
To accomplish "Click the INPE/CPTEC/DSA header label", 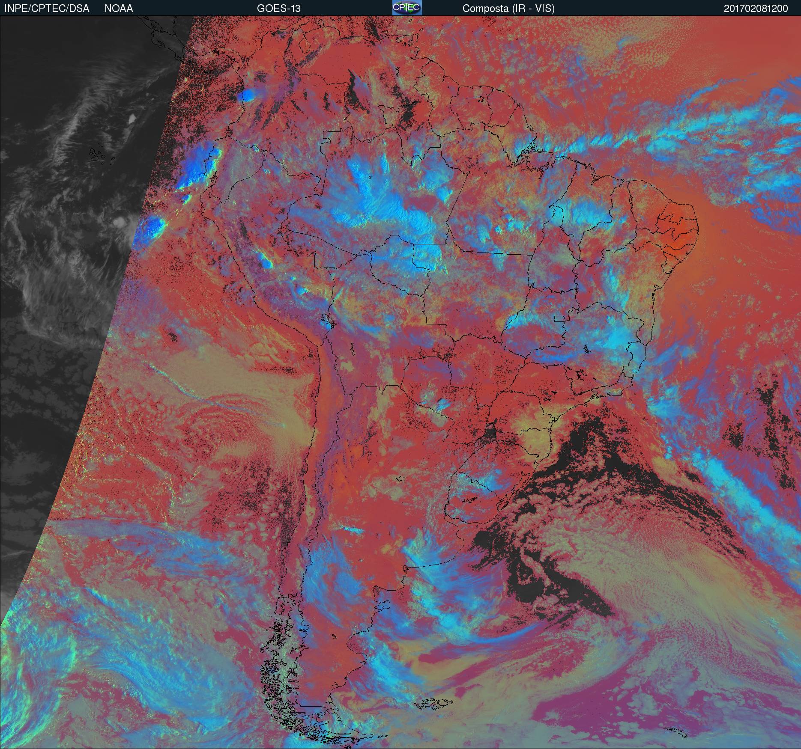I will (x=47, y=9).
